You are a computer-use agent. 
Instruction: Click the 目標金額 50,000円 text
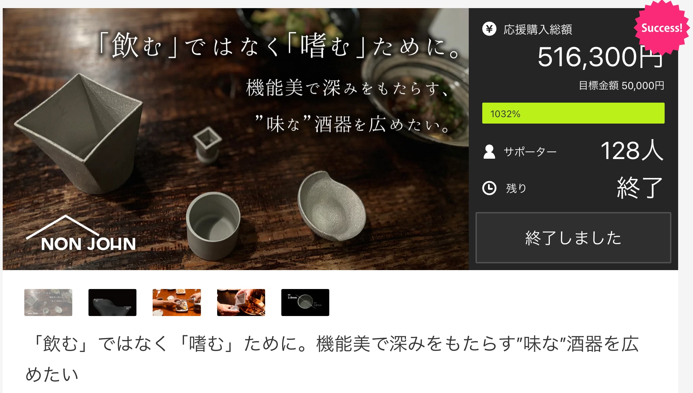click(621, 85)
